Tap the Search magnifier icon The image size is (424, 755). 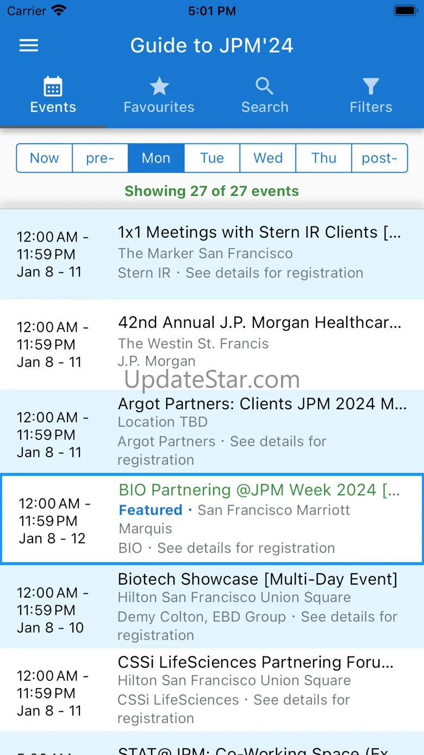265,87
